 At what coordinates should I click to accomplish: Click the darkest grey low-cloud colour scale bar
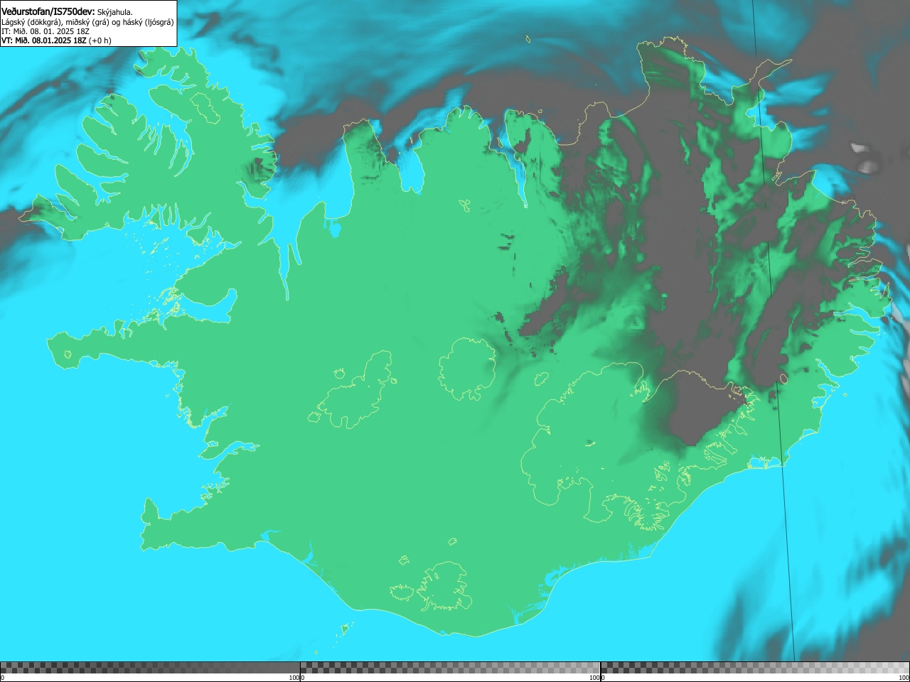coord(150,668)
